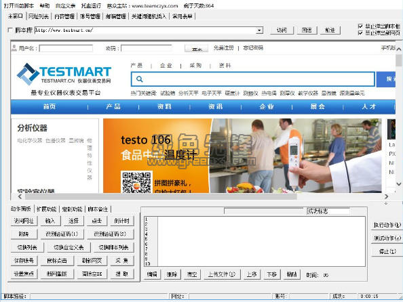
Task: Click the 识别验证码(1) button
Action: 62,234
